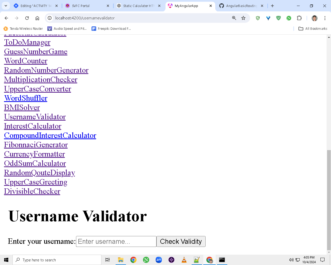Go to the browser home page

pos(37,18)
